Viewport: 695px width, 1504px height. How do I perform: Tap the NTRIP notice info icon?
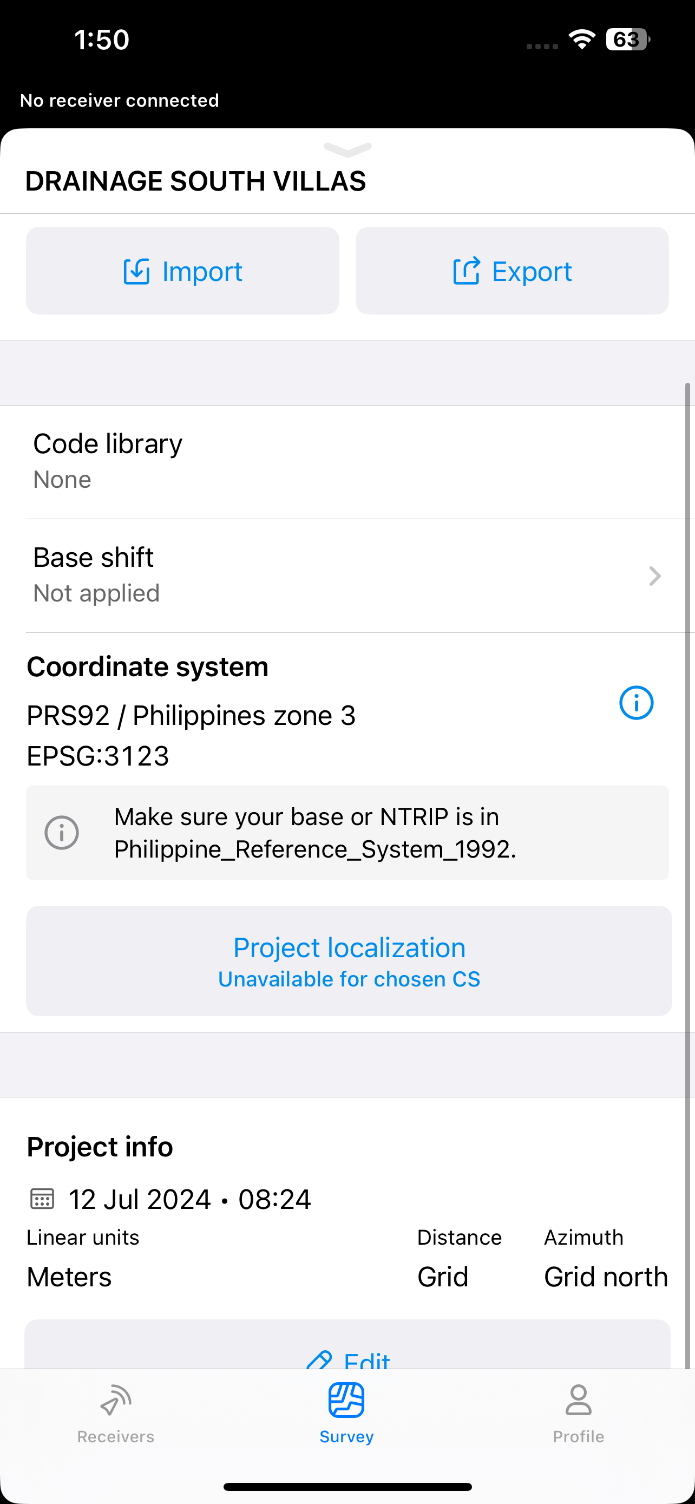coord(62,833)
